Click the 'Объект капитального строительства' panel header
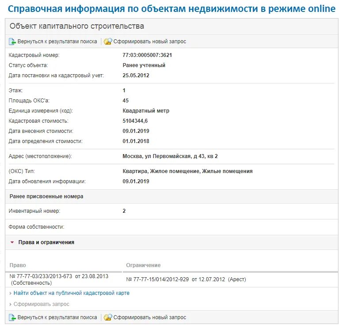The height and width of the screenshot is (328, 342). [x=77, y=26]
